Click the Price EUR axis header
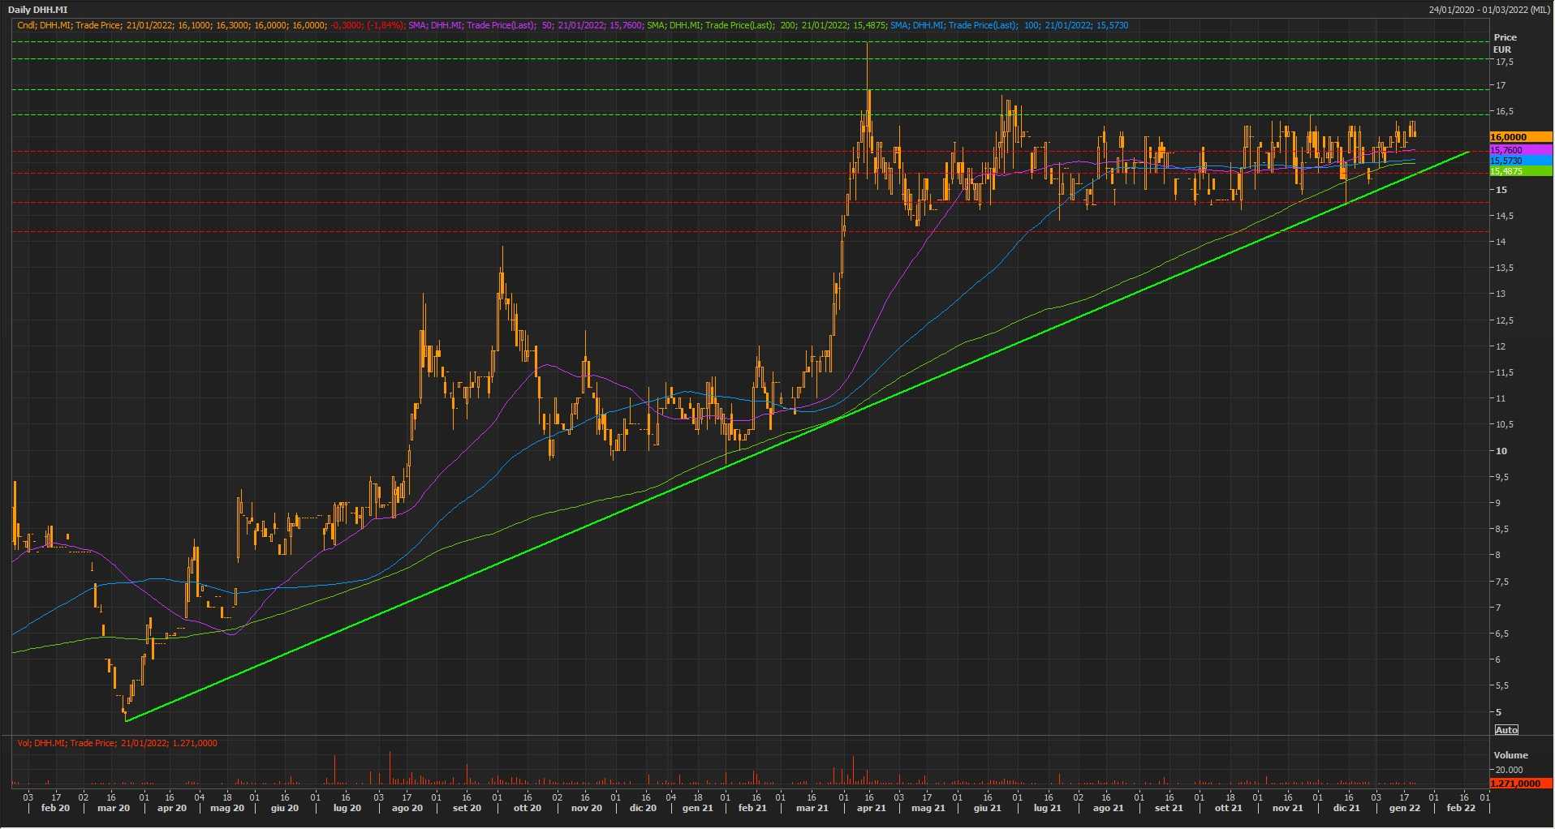The width and height of the screenshot is (1555, 829). pos(1505,43)
